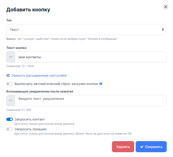Click the checkmark icon inside Save button
Viewport: 173px width, 157px height.
coord(142,147)
